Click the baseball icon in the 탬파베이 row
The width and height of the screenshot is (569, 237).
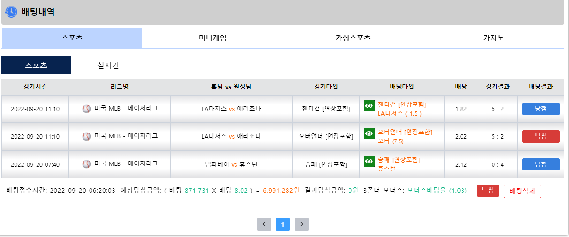(86, 164)
